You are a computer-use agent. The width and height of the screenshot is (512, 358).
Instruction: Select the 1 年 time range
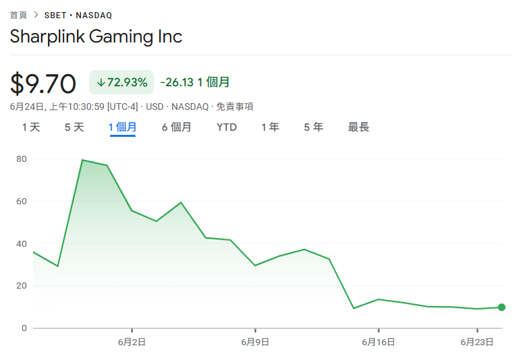(x=270, y=127)
